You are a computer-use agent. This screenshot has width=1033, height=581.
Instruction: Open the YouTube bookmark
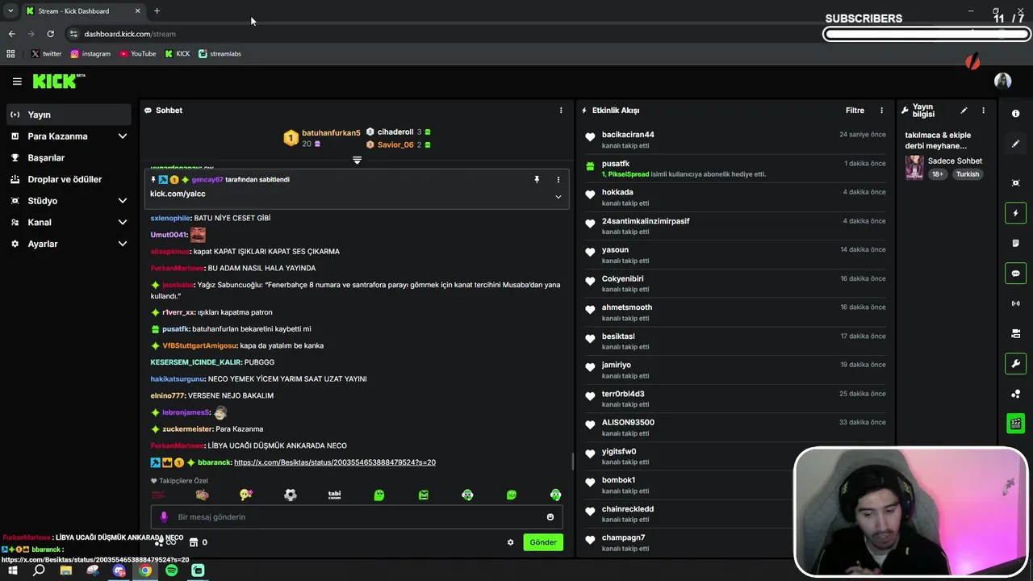tap(137, 54)
